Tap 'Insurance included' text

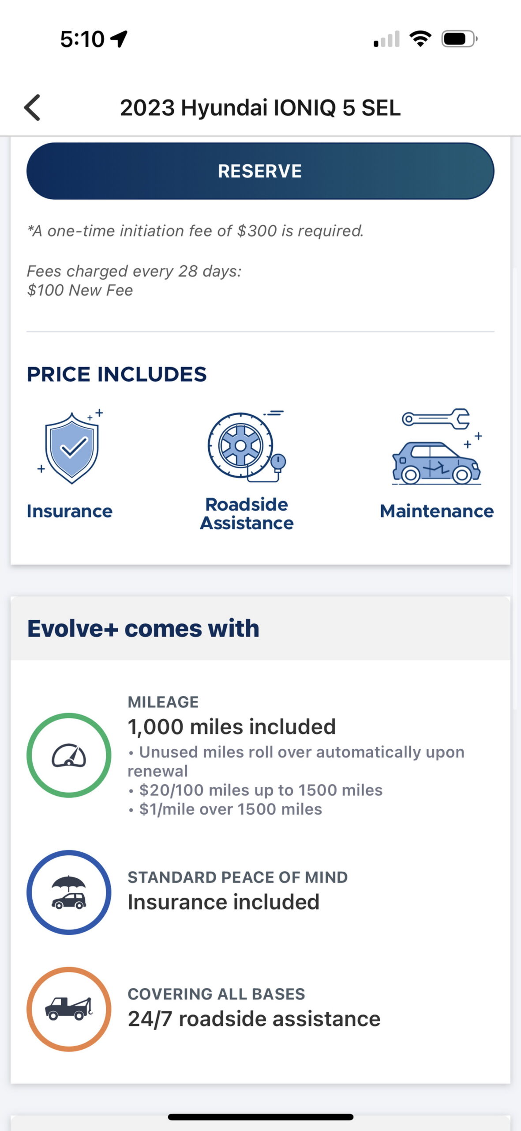(223, 901)
